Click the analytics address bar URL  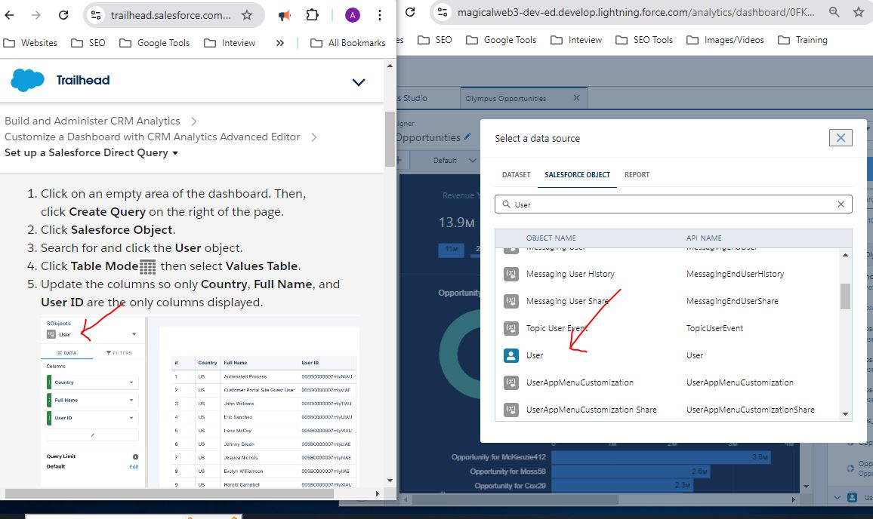point(636,11)
